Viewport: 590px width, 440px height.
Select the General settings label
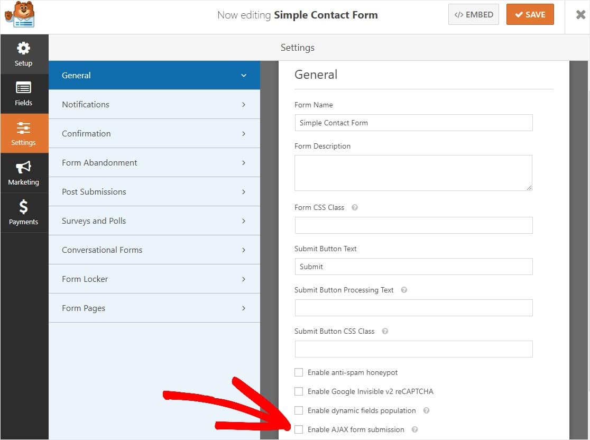[x=76, y=75]
